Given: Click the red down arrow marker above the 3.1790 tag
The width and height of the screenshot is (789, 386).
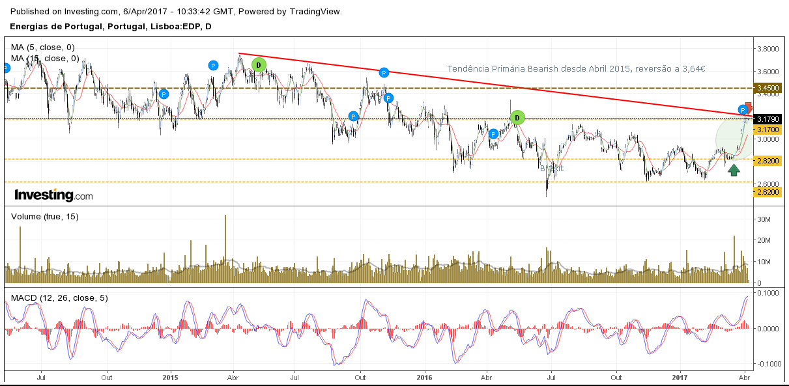Looking at the screenshot, I should (749, 107).
